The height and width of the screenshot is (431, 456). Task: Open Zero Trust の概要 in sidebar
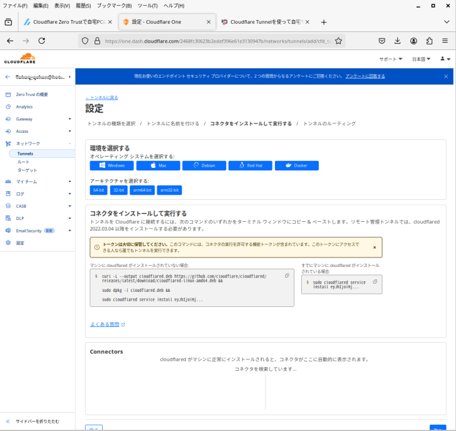[x=32, y=95]
